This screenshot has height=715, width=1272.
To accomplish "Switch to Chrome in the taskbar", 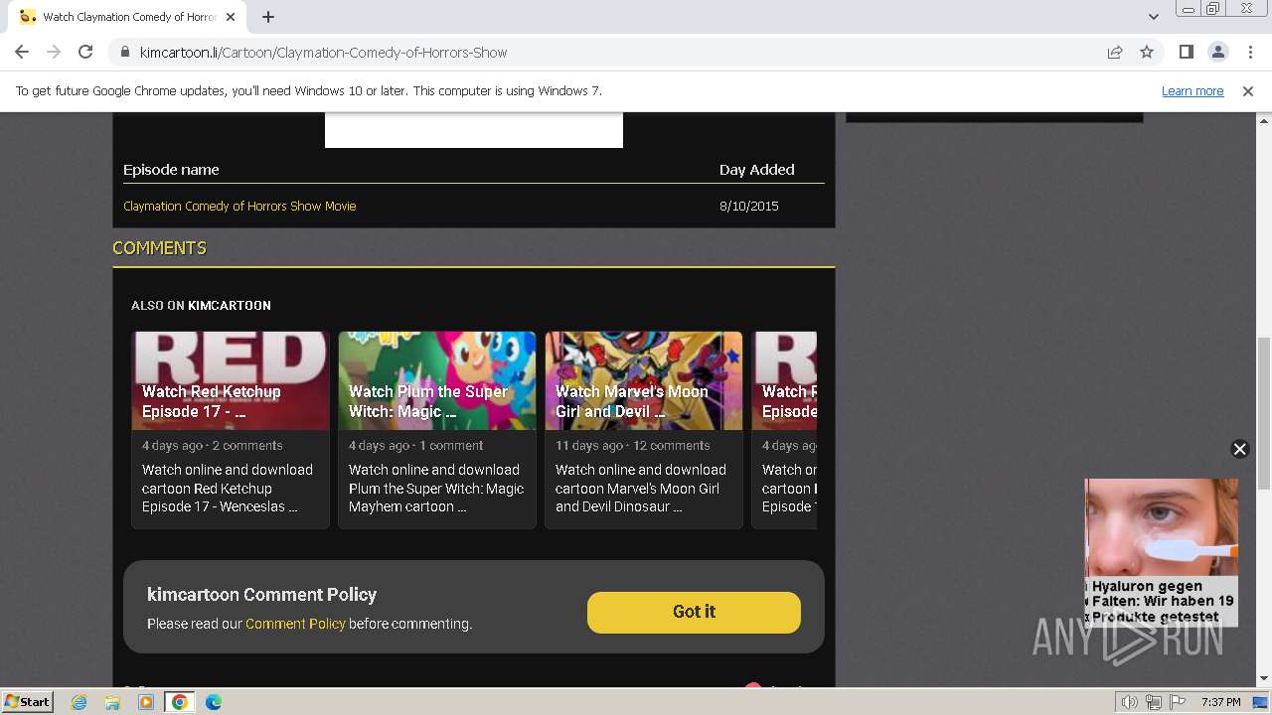I will tap(179, 702).
